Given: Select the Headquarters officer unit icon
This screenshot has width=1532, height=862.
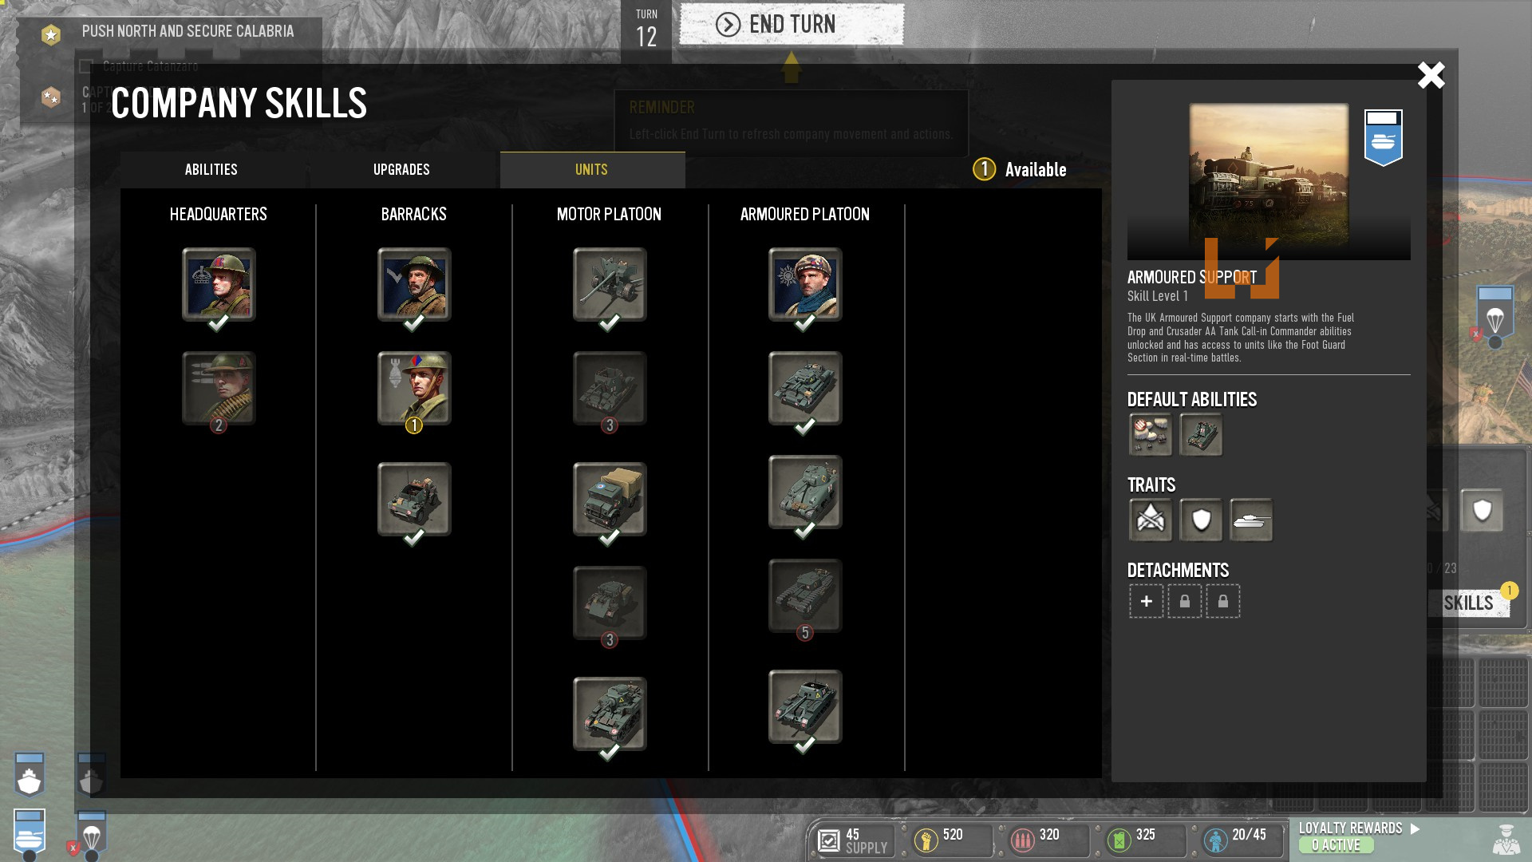Looking at the screenshot, I should click(219, 284).
